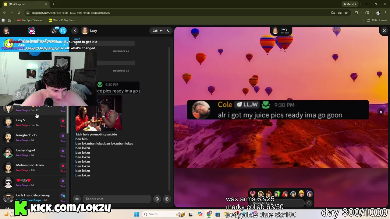Open your Bitmoji profile settings avatar

click(6, 31)
